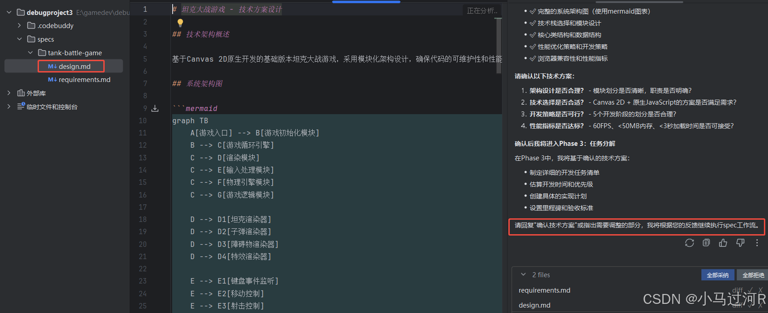Click the .codebuddy folder icon
Screen dimensions: 768x313
31,25
